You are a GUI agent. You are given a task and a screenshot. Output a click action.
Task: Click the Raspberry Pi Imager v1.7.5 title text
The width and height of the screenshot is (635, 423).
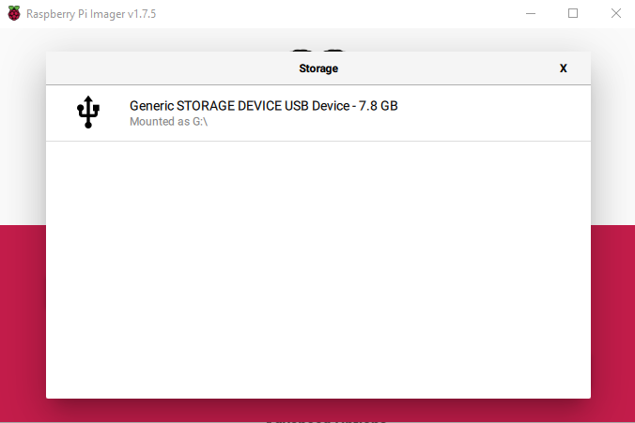[90, 13]
